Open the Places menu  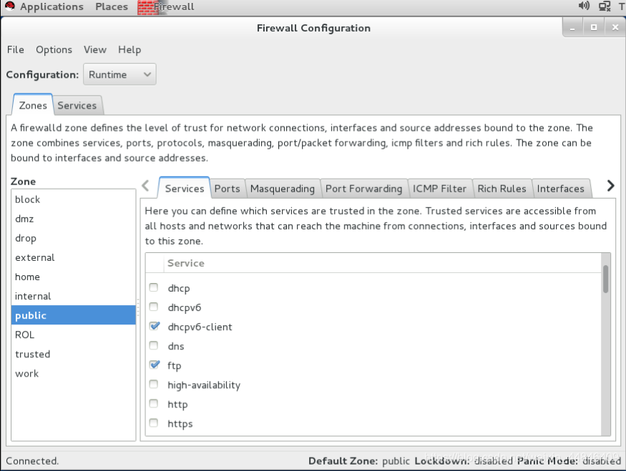click(112, 6)
